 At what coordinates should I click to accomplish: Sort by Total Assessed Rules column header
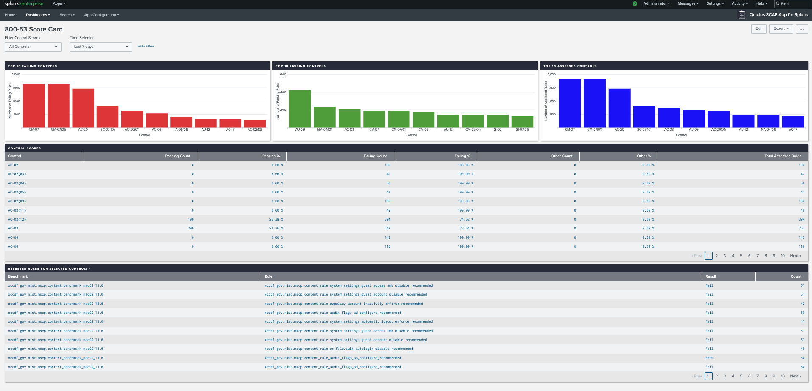733,156
